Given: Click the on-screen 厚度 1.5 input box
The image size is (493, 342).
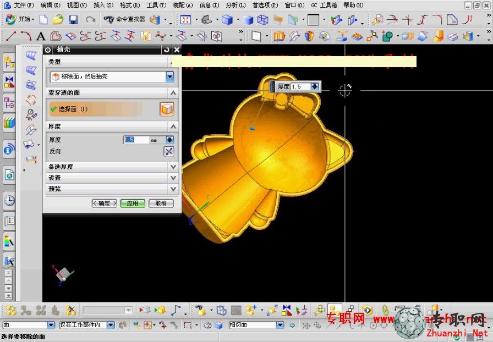Looking at the screenshot, I should (x=300, y=86).
